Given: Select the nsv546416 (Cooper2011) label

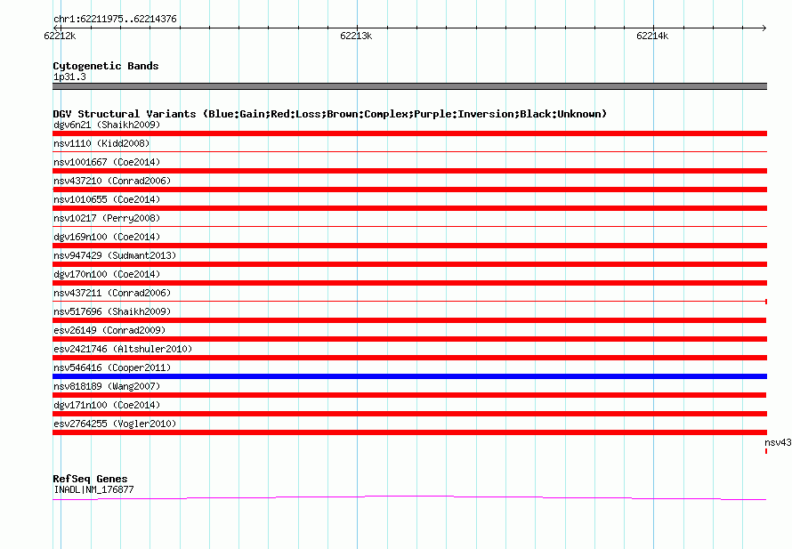Looking at the screenshot, I should (112, 367).
